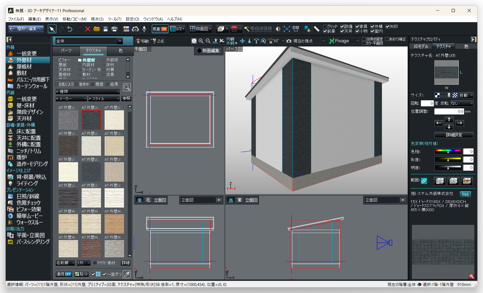Switch to the 3Dモデル tab
The height and width of the screenshot is (293, 483).
pyautogui.click(x=421, y=46)
